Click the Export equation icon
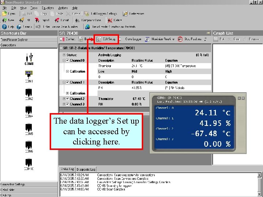The width and height of the screenshot is (263, 197). pos(57,20)
